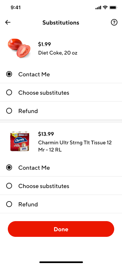
Task: Tap the tomato product image
Action: (19, 48)
